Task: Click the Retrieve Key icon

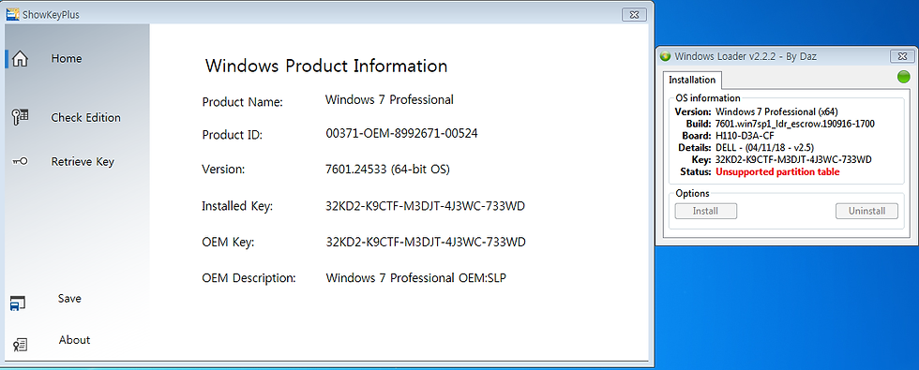Action: (x=20, y=161)
